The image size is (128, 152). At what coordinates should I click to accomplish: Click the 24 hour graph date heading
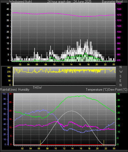point(69,1)
